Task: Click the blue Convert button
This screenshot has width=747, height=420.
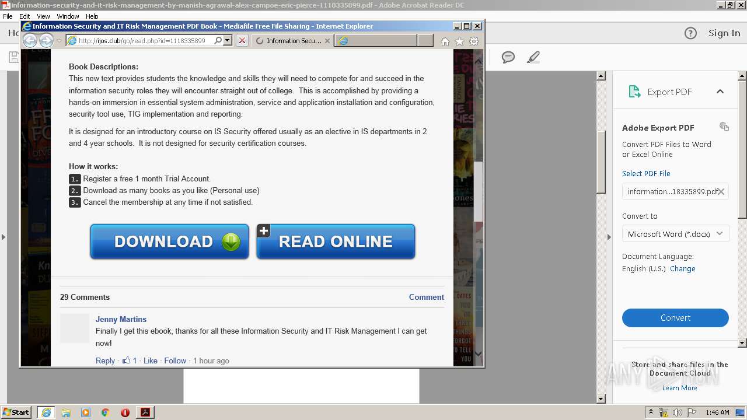Action: (x=675, y=318)
